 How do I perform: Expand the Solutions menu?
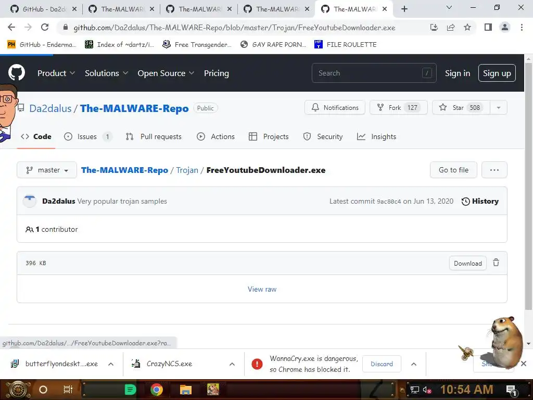(106, 73)
